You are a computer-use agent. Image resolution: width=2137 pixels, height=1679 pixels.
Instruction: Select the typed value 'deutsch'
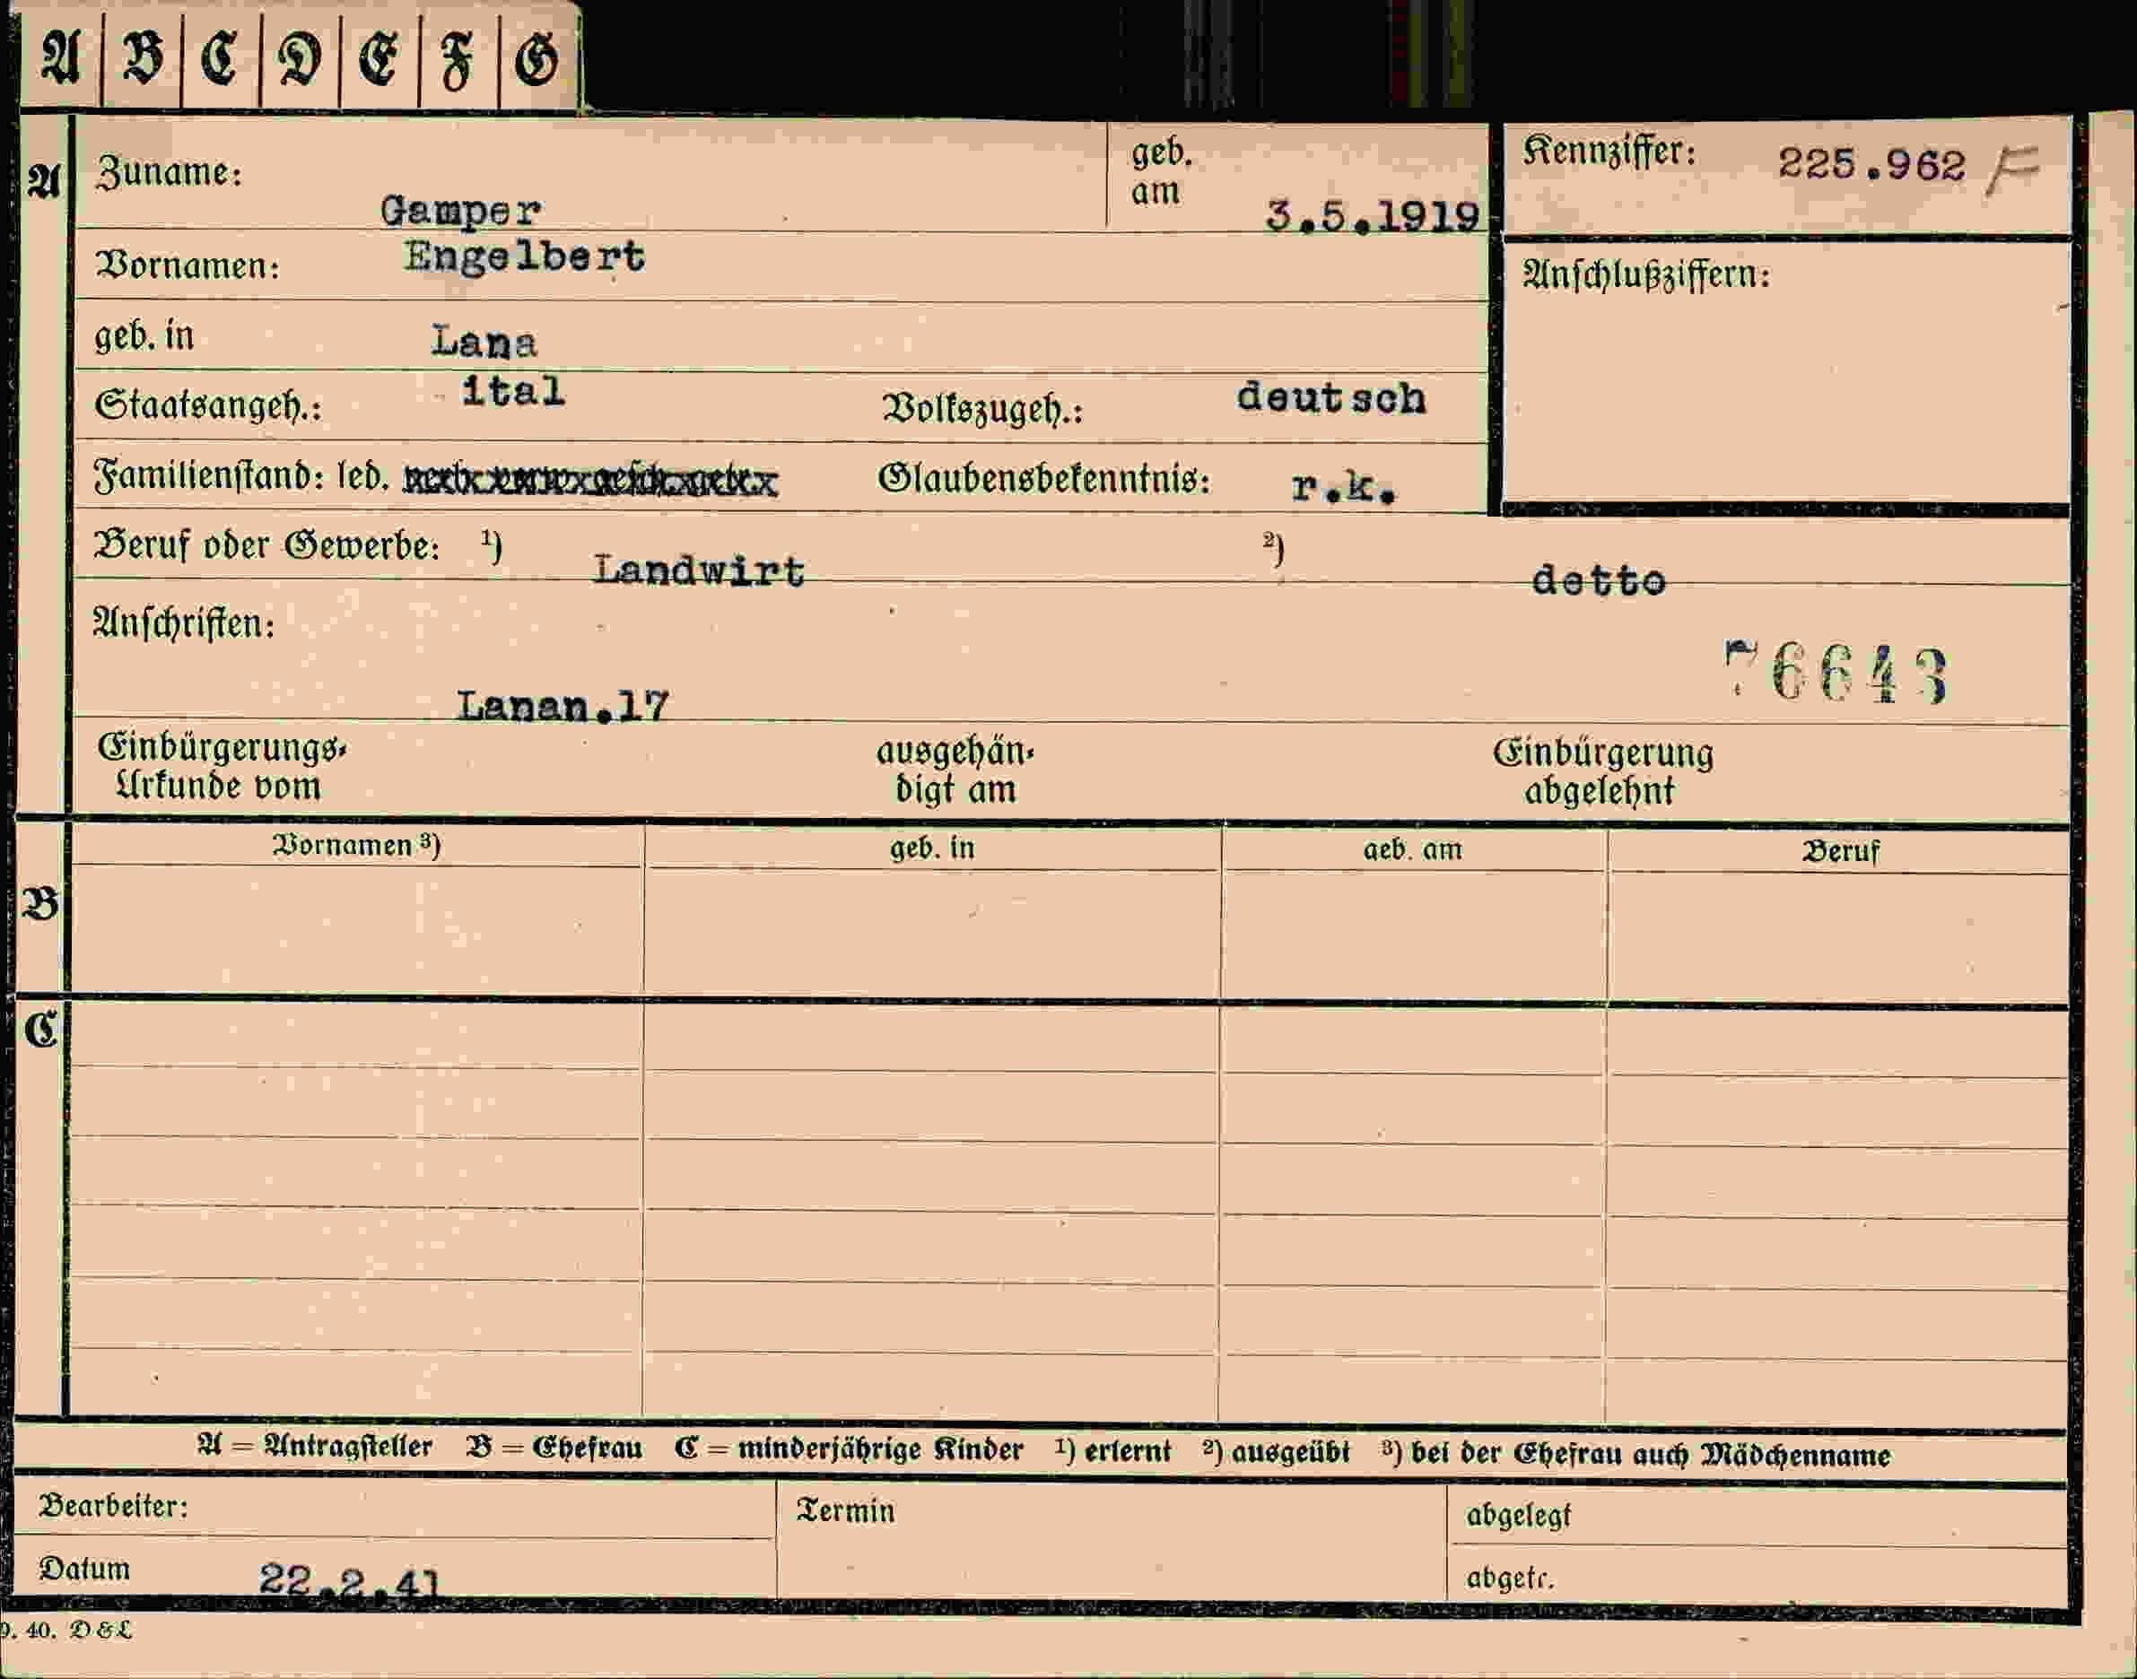tap(1330, 398)
